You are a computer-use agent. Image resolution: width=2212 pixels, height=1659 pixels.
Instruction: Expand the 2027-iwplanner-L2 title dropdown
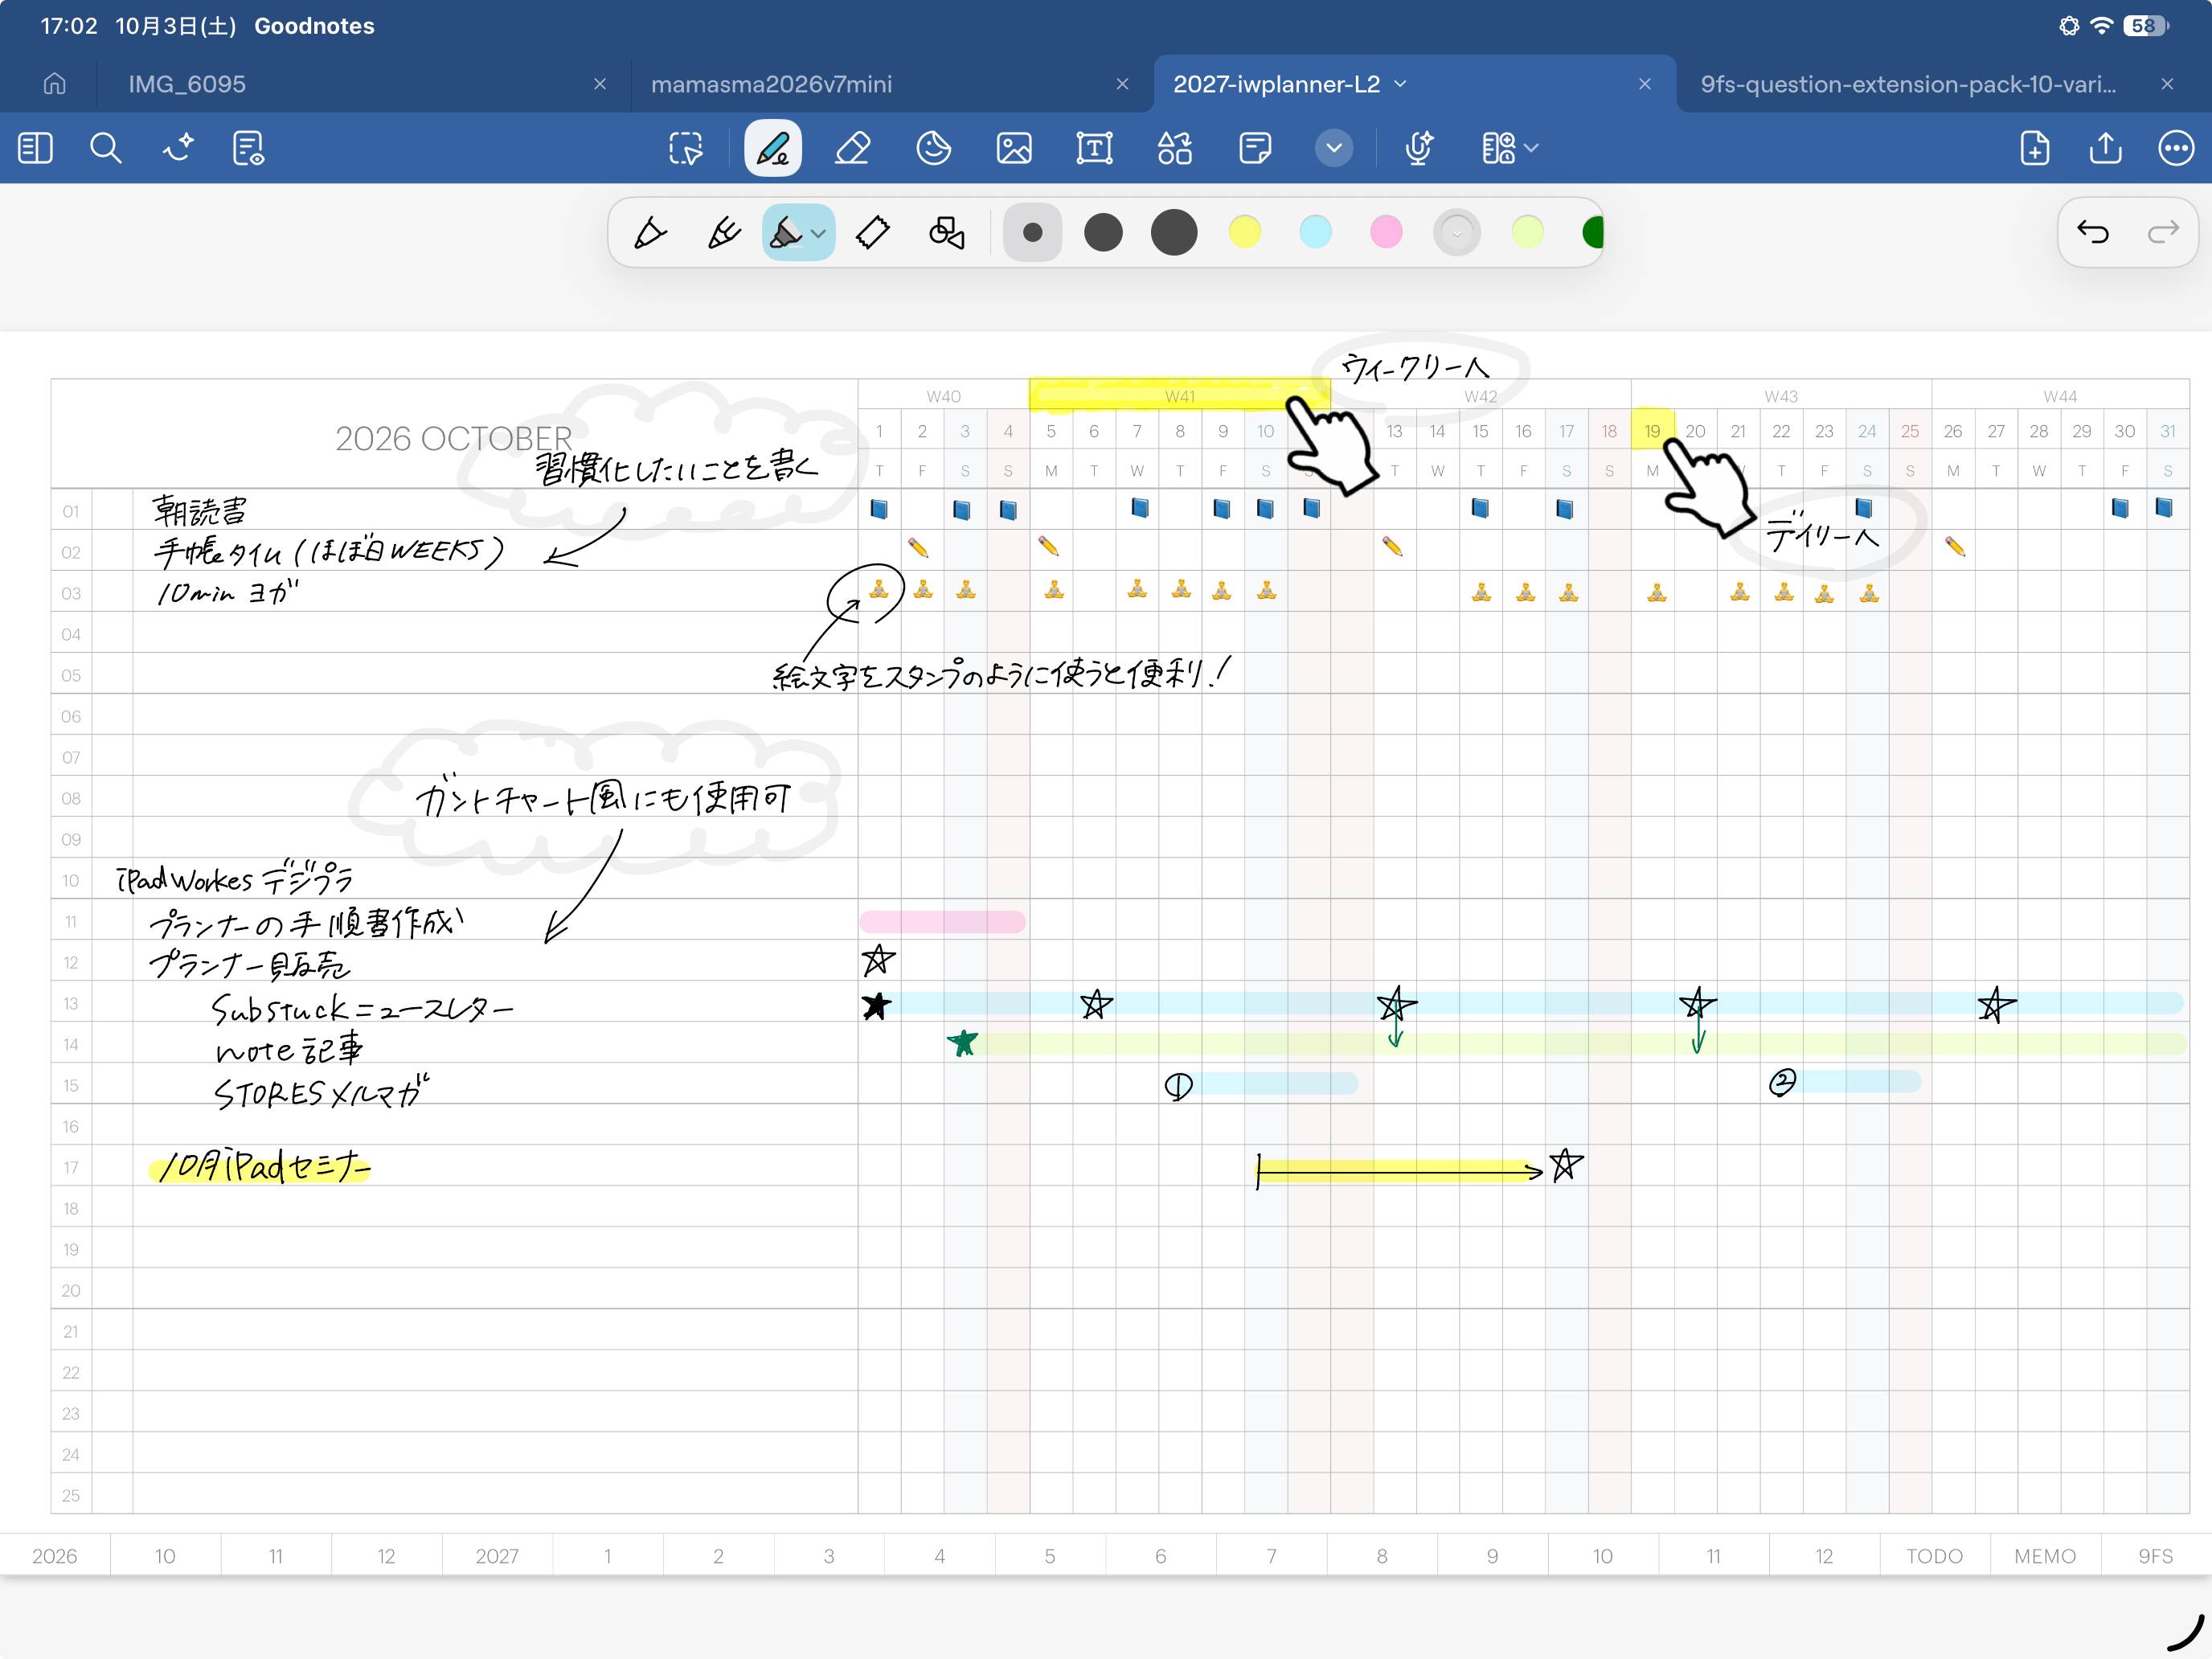click(x=1400, y=84)
